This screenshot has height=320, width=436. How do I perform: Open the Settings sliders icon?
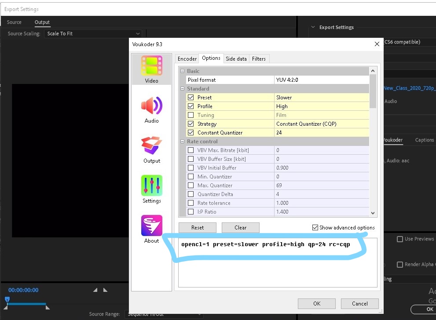(x=151, y=186)
